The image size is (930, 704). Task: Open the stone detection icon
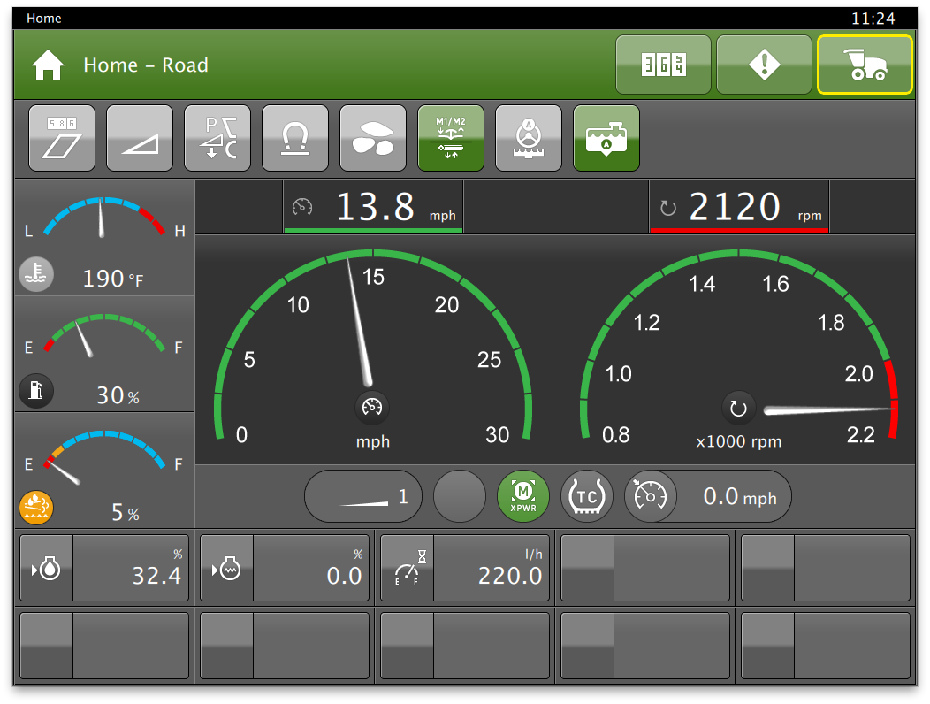tap(373, 138)
